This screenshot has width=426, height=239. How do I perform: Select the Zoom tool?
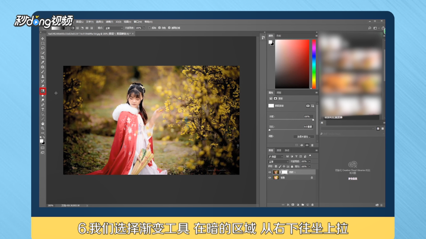[43, 128]
